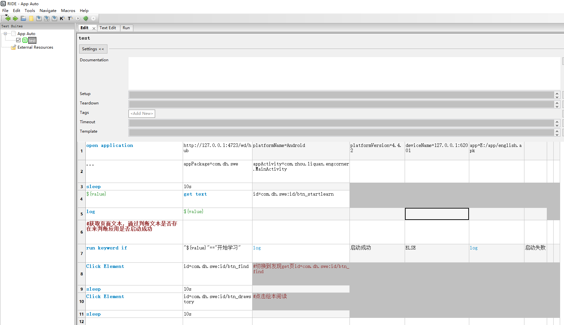This screenshot has width=564, height=325.
Task: Click the External Resources folder icon
Action: pyautogui.click(x=14, y=47)
